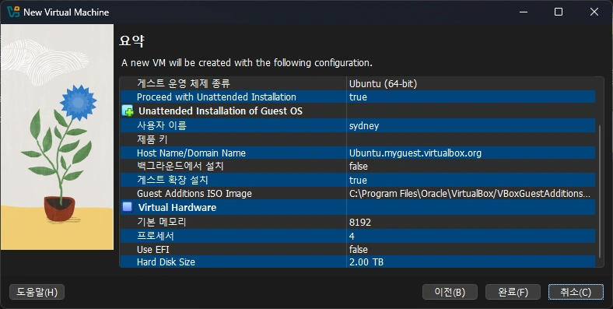Viewport: 613px width, 309px height.
Task: Click the disk size value 2.00 TB
Action: point(366,262)
